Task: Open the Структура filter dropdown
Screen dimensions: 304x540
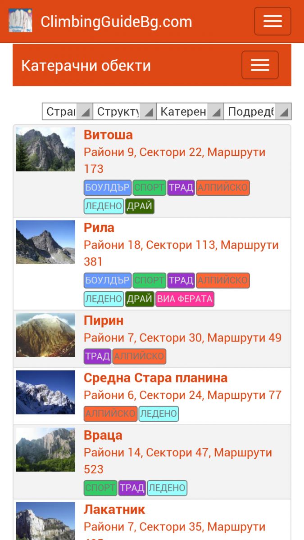Action: (124, 112)
